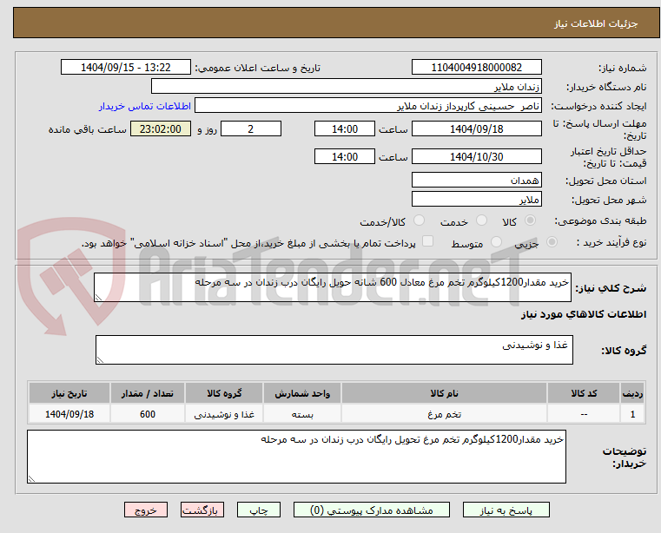Screen dimensions: 661x533
Task: Click the remaining time field 23:02:00
Action: coord(161,129)
